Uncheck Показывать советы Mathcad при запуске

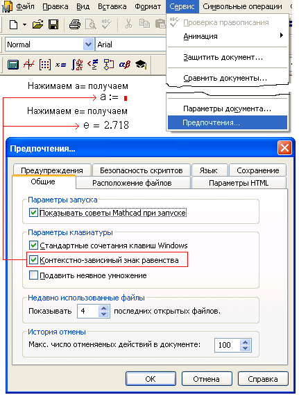(33, 213)
